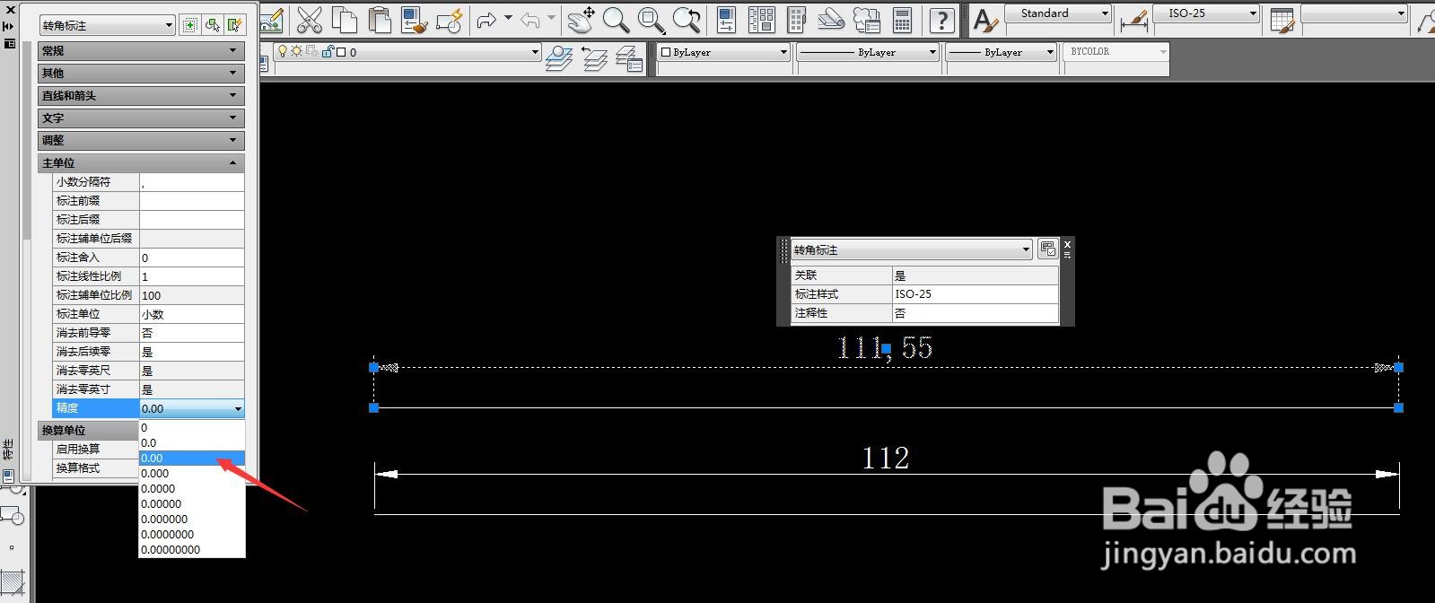Collapse the 主单位 section
This screenshot has width=1435, height=603.
pyautogui.click(x=141, y=162)
